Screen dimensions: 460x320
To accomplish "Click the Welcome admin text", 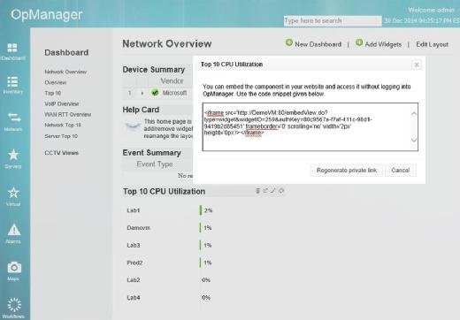I will click(432, 10).
